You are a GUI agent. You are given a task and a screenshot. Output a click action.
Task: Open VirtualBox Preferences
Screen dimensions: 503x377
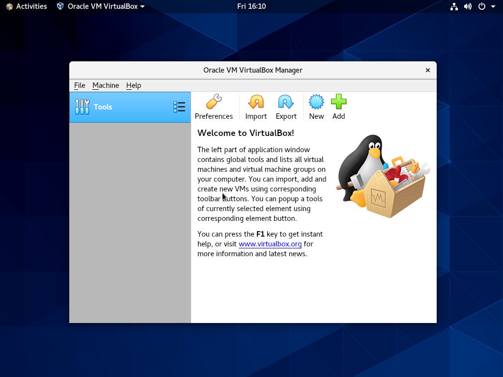(x=214, y=107)
